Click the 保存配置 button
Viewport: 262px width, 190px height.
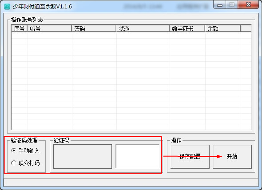point(190,157)
